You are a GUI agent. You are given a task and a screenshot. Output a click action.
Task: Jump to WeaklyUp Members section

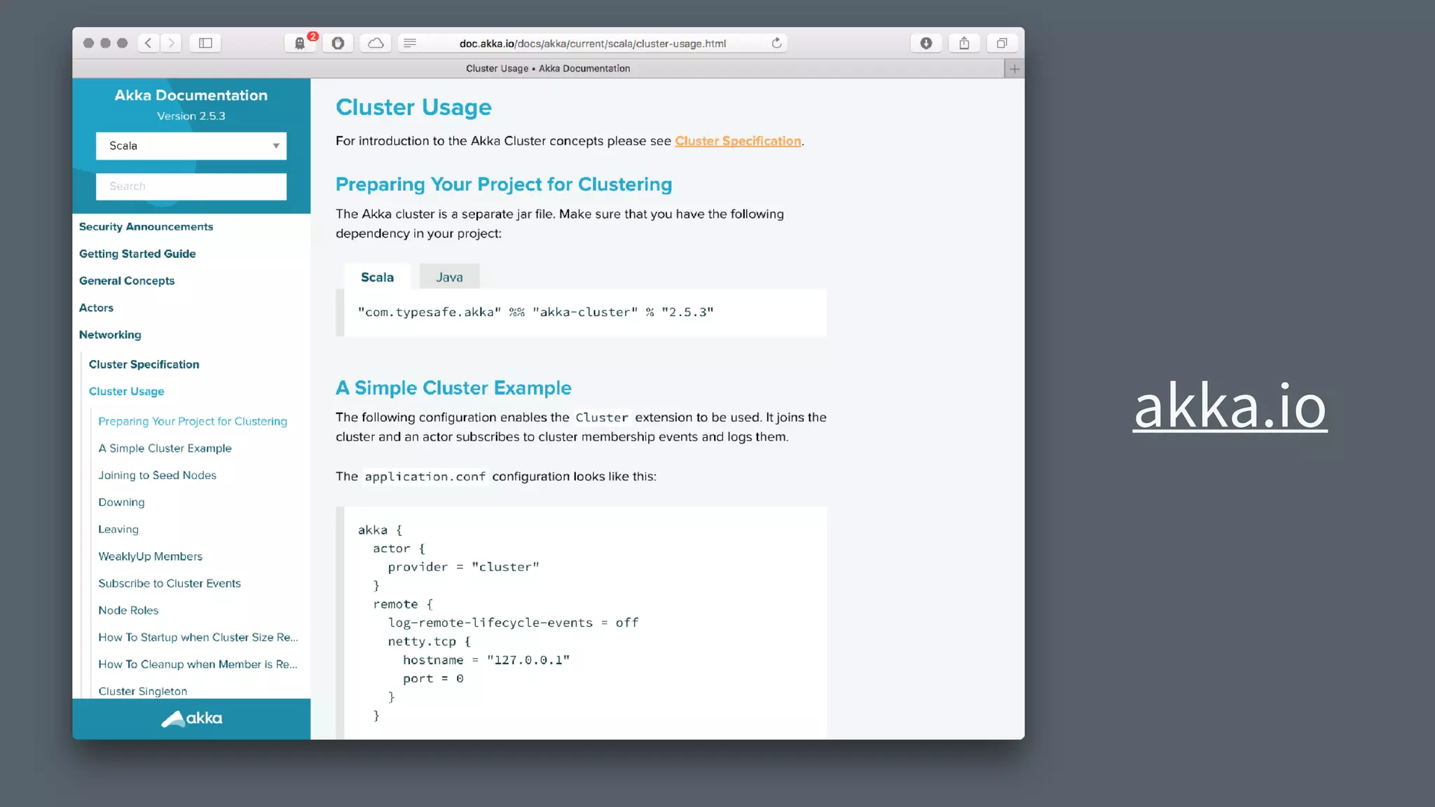pos(150,556)
